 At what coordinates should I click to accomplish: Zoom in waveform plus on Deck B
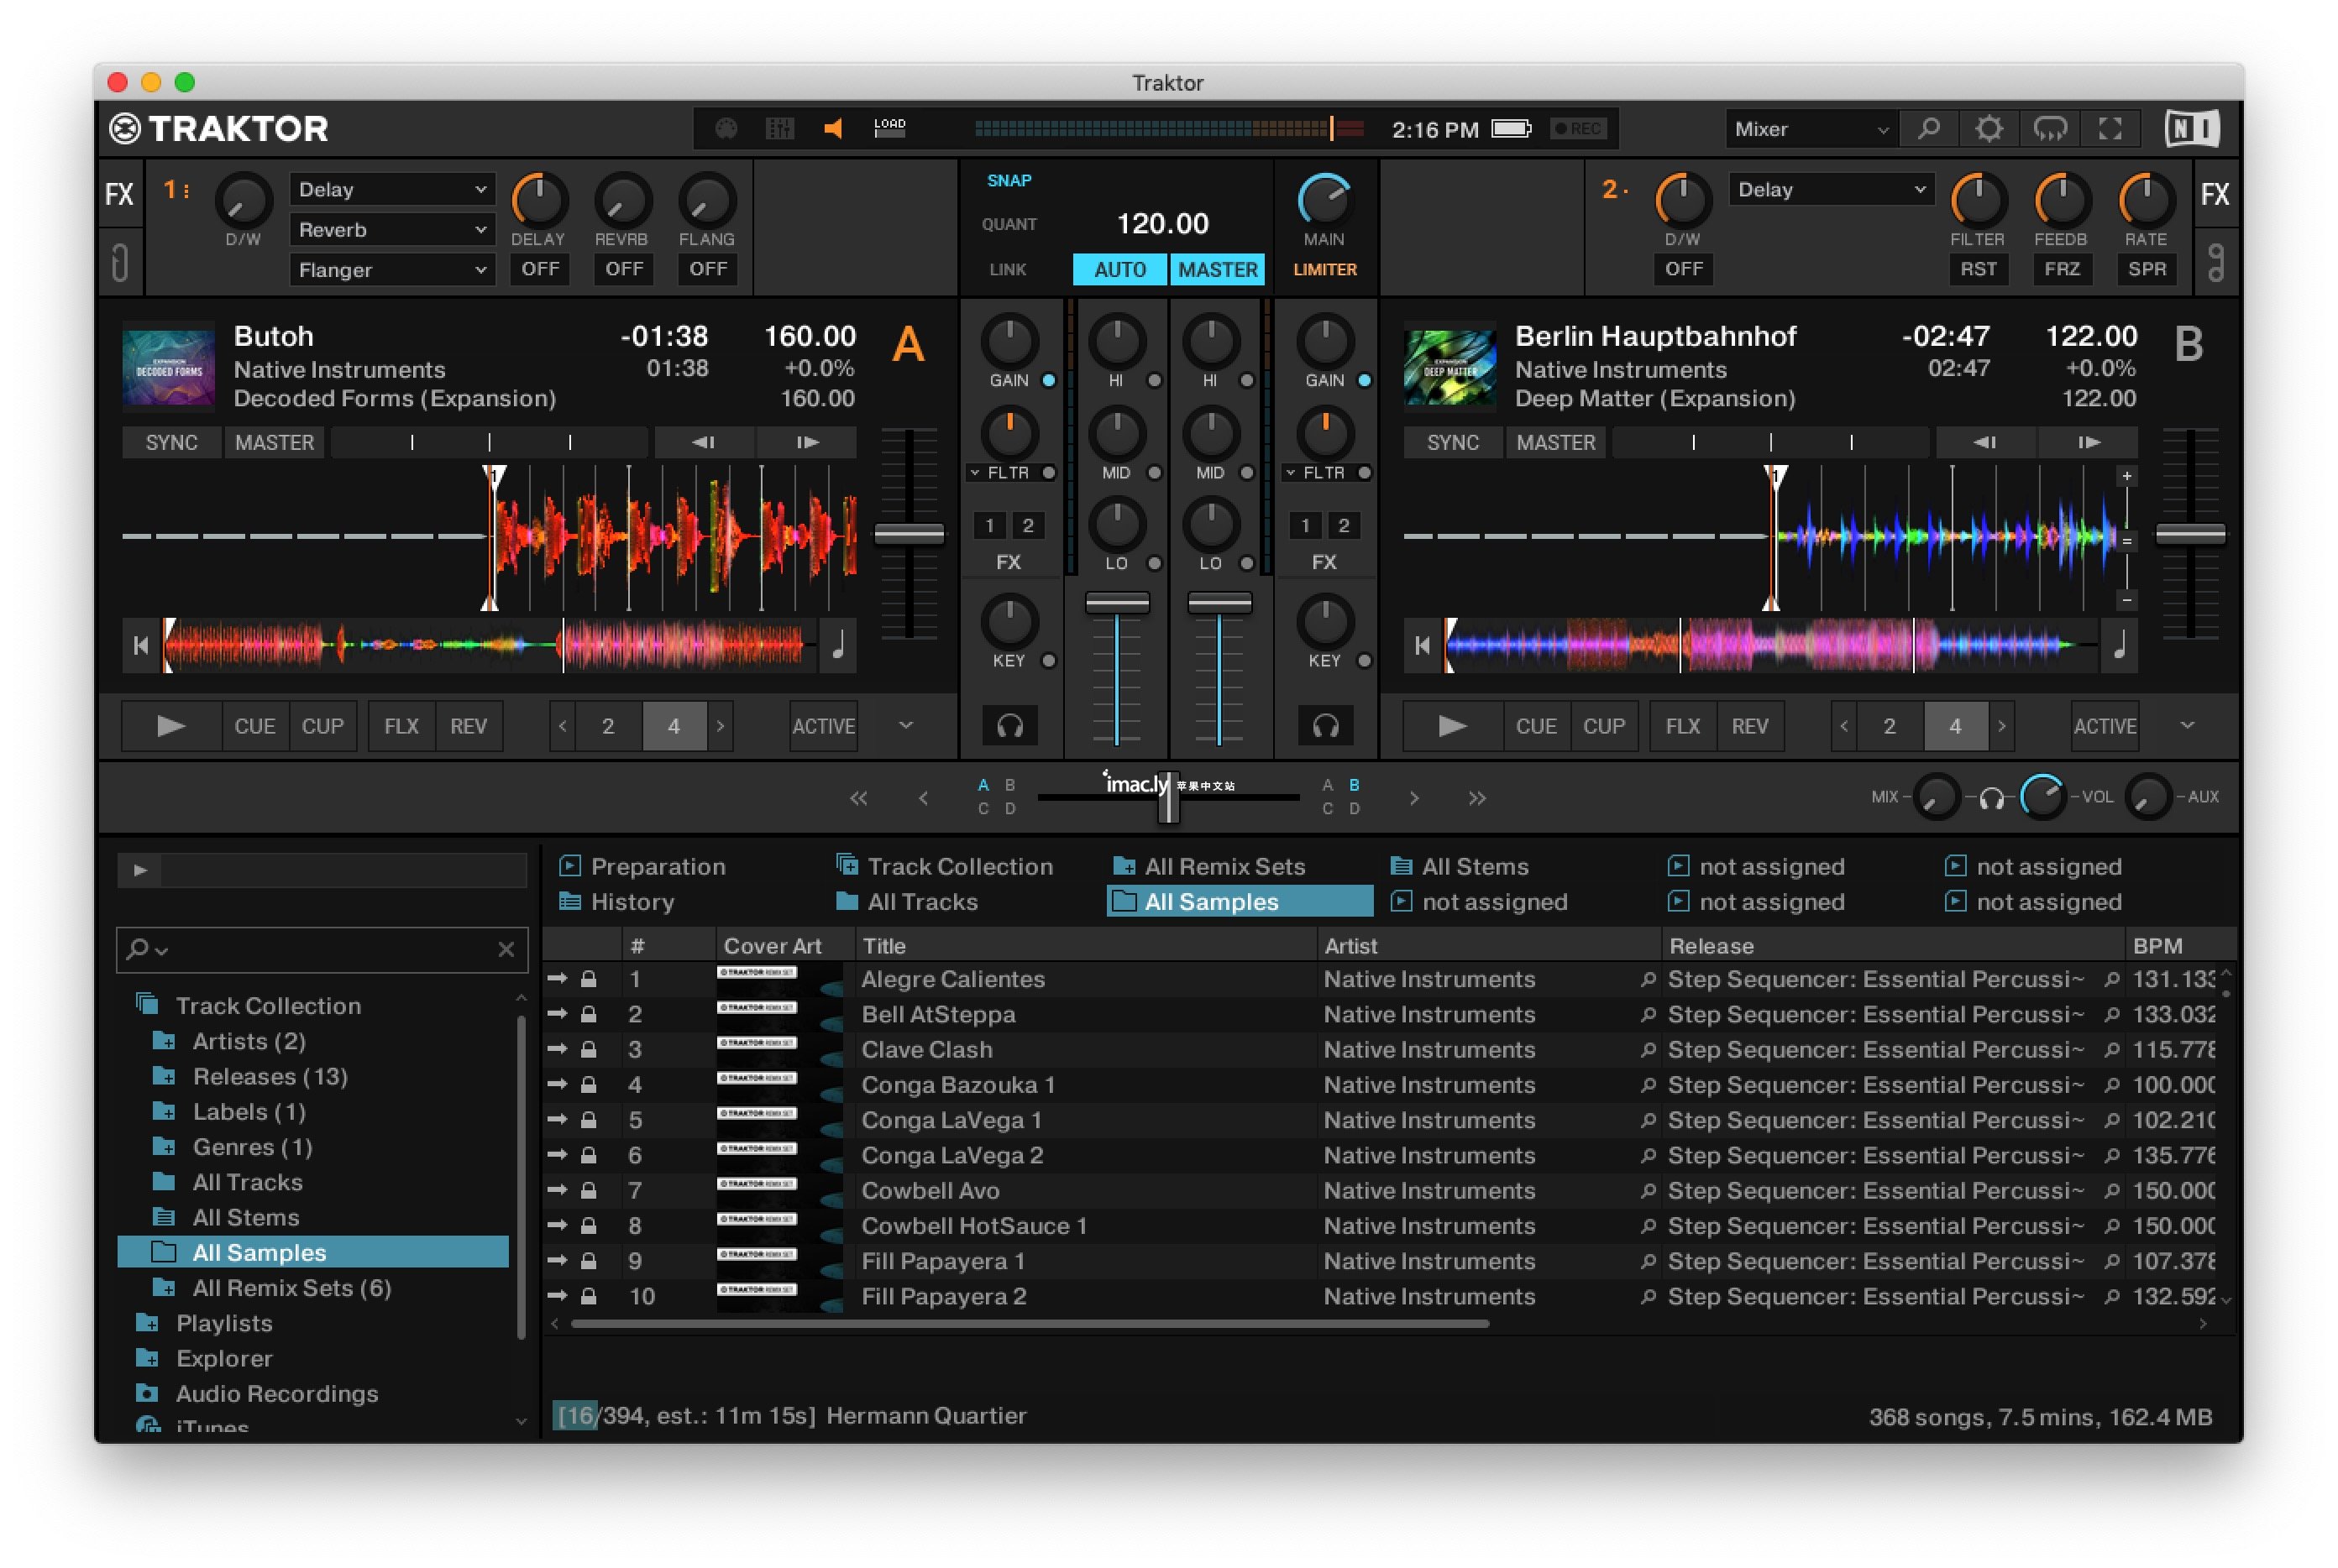click(x=2127, y=476)
